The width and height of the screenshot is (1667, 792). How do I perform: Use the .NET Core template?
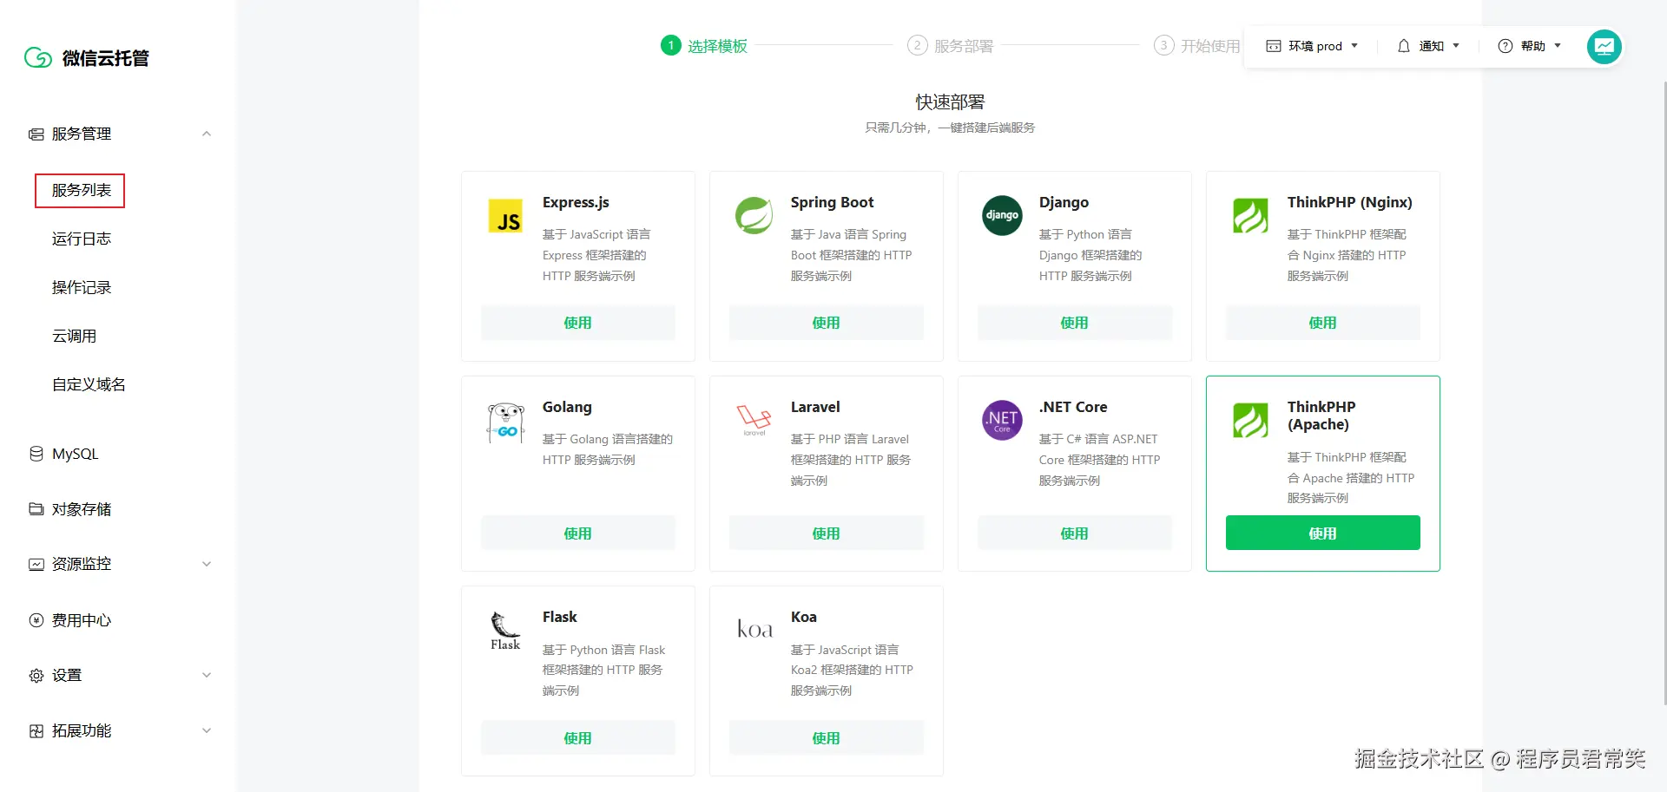pos(1075,533)
